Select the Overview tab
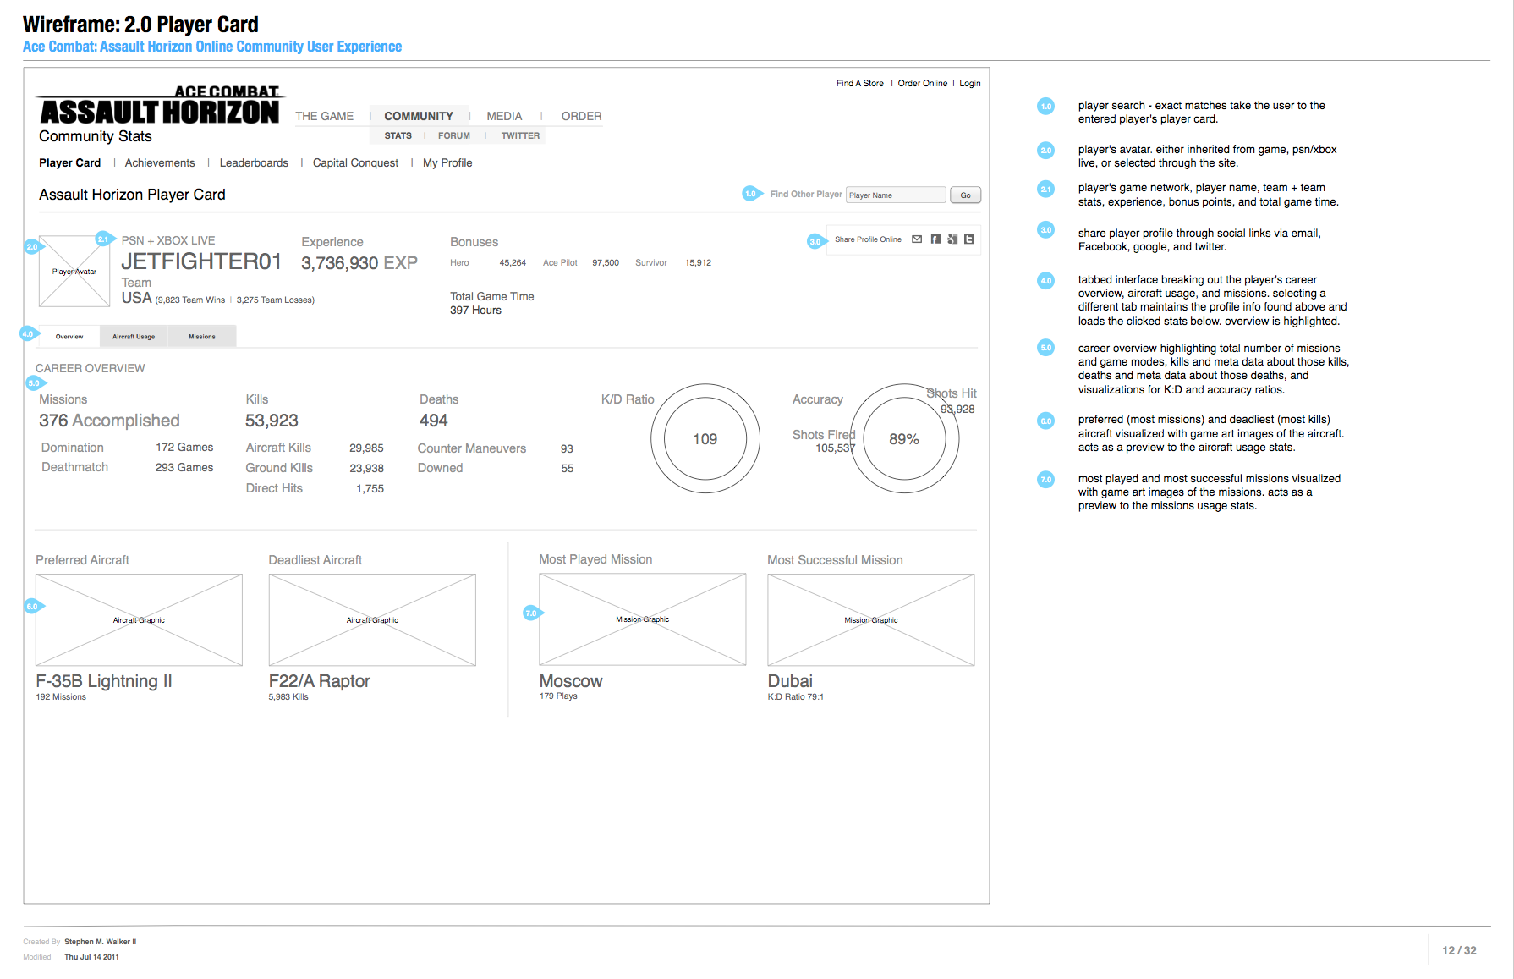The width and height of the screenshot is (1514, 979). click(x=69, y=337)
